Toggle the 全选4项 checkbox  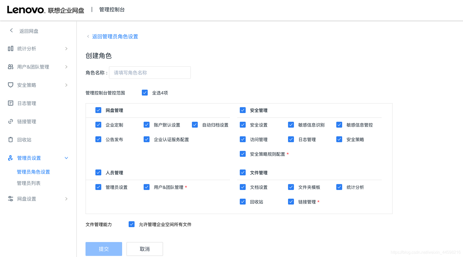pyautogui.click(x=145, y=93)
